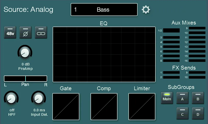Click Aux Mix 10 send bar
The height and width of the screenshot is (124, 208).
(x=197, y=33)
